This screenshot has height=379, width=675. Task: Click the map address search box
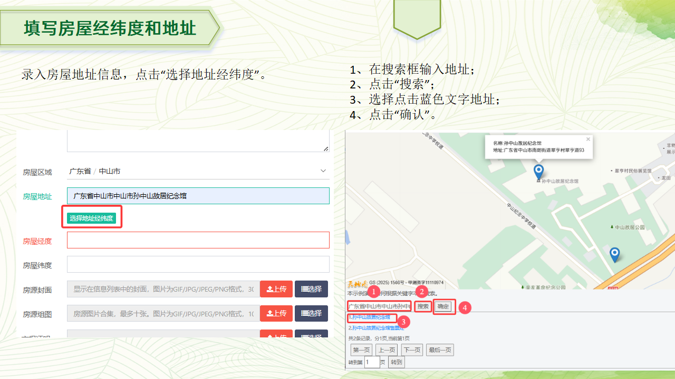click(x=379, y=306)
